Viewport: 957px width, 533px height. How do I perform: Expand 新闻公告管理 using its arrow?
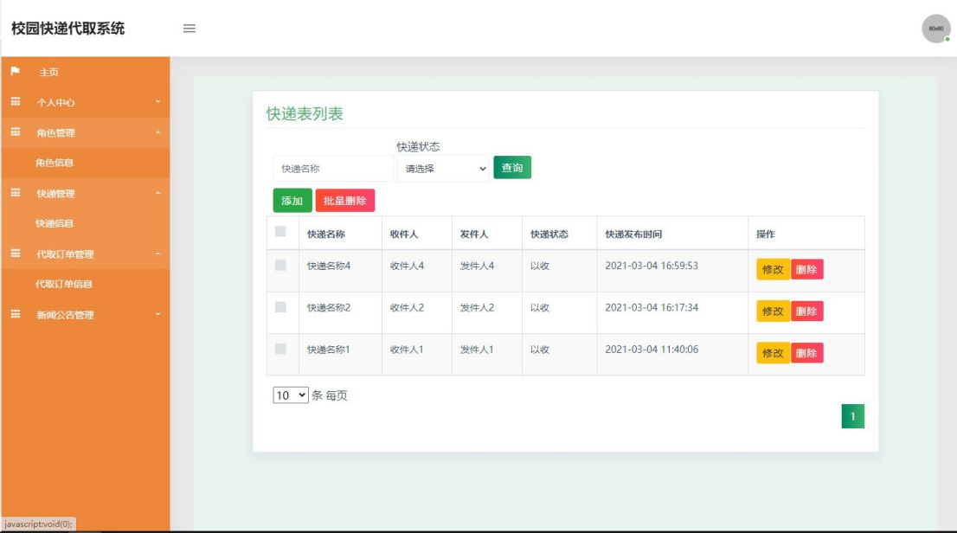click(x=158, y=314)
